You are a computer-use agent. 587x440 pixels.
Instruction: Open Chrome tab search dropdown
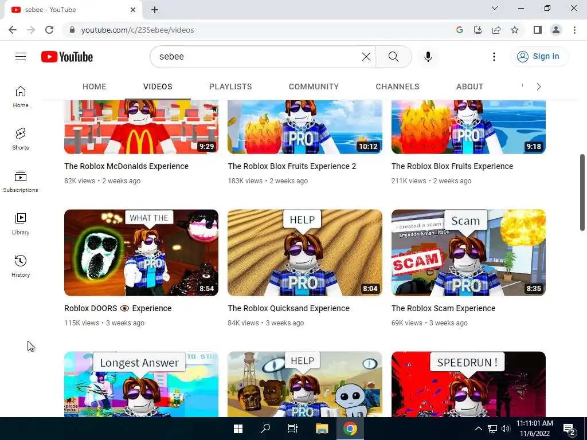(x=495, y=8)
